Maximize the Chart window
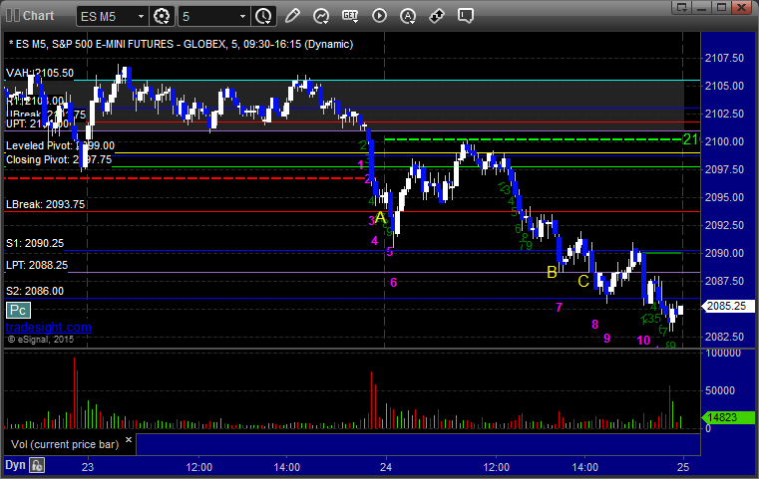Image resolution: width=759 pixels, height=479 pixels. pos(722,7)
